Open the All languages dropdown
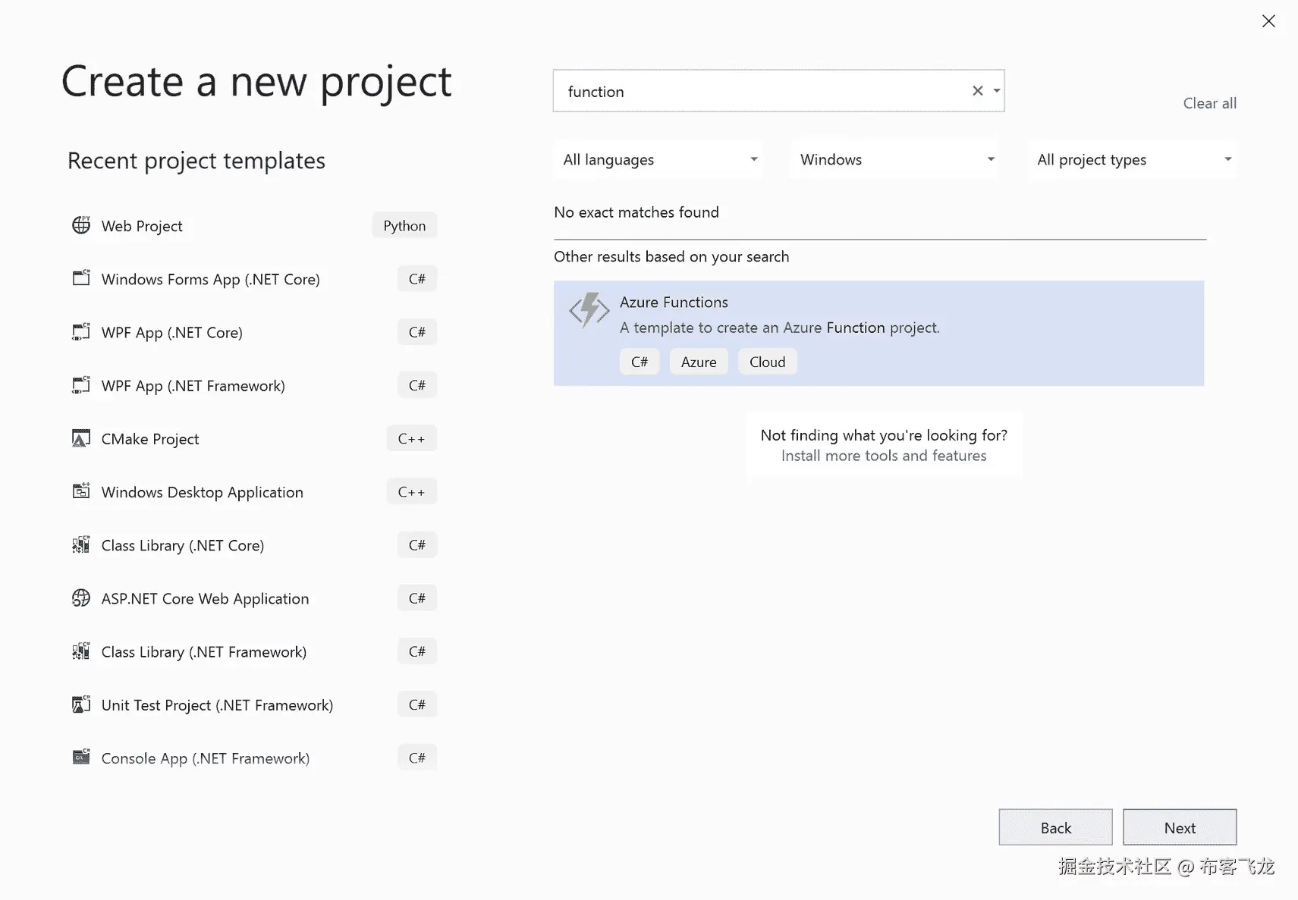 point(658,160)
